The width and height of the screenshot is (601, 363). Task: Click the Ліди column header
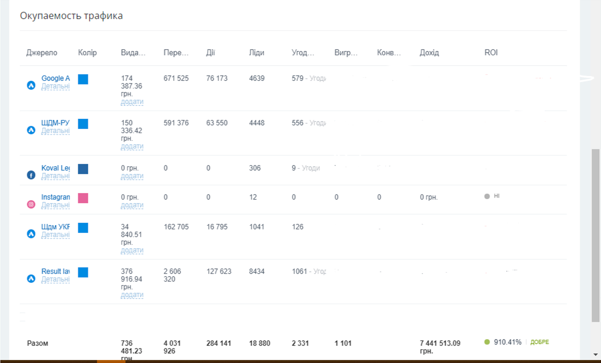click(x=256, y=53)
